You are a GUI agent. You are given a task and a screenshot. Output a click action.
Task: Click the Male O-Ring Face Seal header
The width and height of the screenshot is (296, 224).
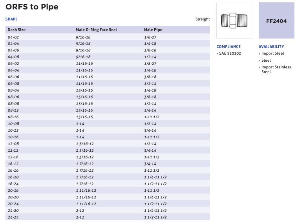tap(96, 30)
